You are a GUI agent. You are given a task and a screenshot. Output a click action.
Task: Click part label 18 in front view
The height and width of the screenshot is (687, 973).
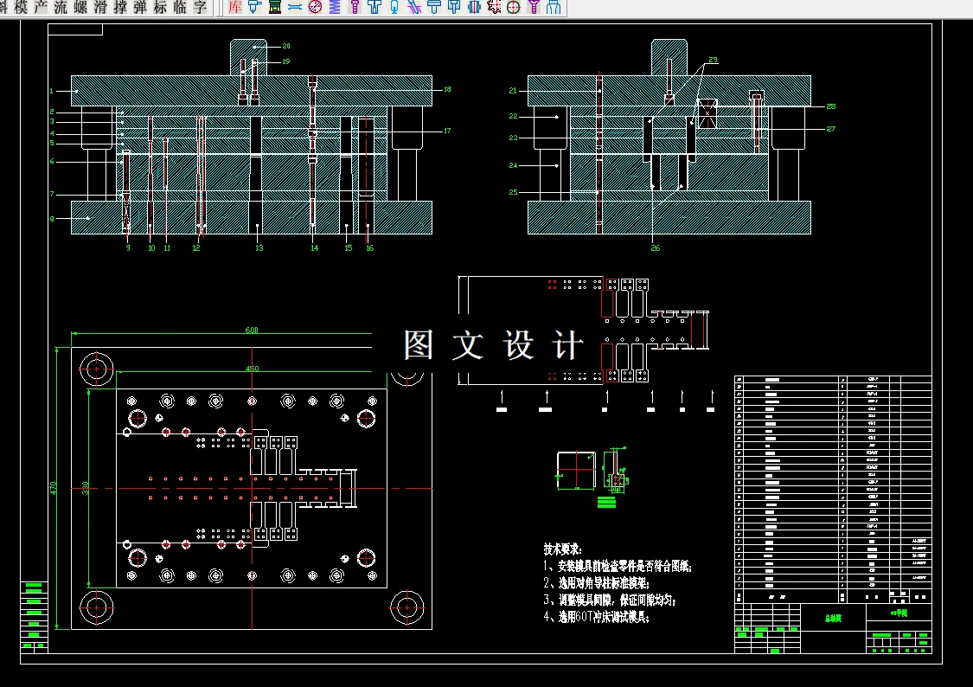point(447,89)
